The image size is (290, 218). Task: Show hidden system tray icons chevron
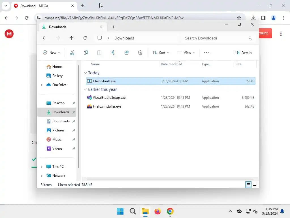(230, 211)
